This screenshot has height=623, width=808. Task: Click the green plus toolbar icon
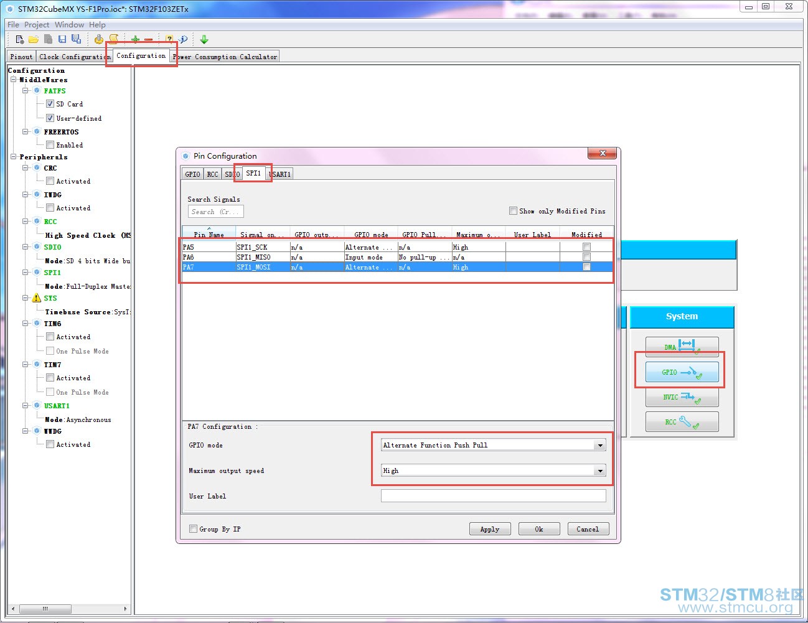[135, 39]
